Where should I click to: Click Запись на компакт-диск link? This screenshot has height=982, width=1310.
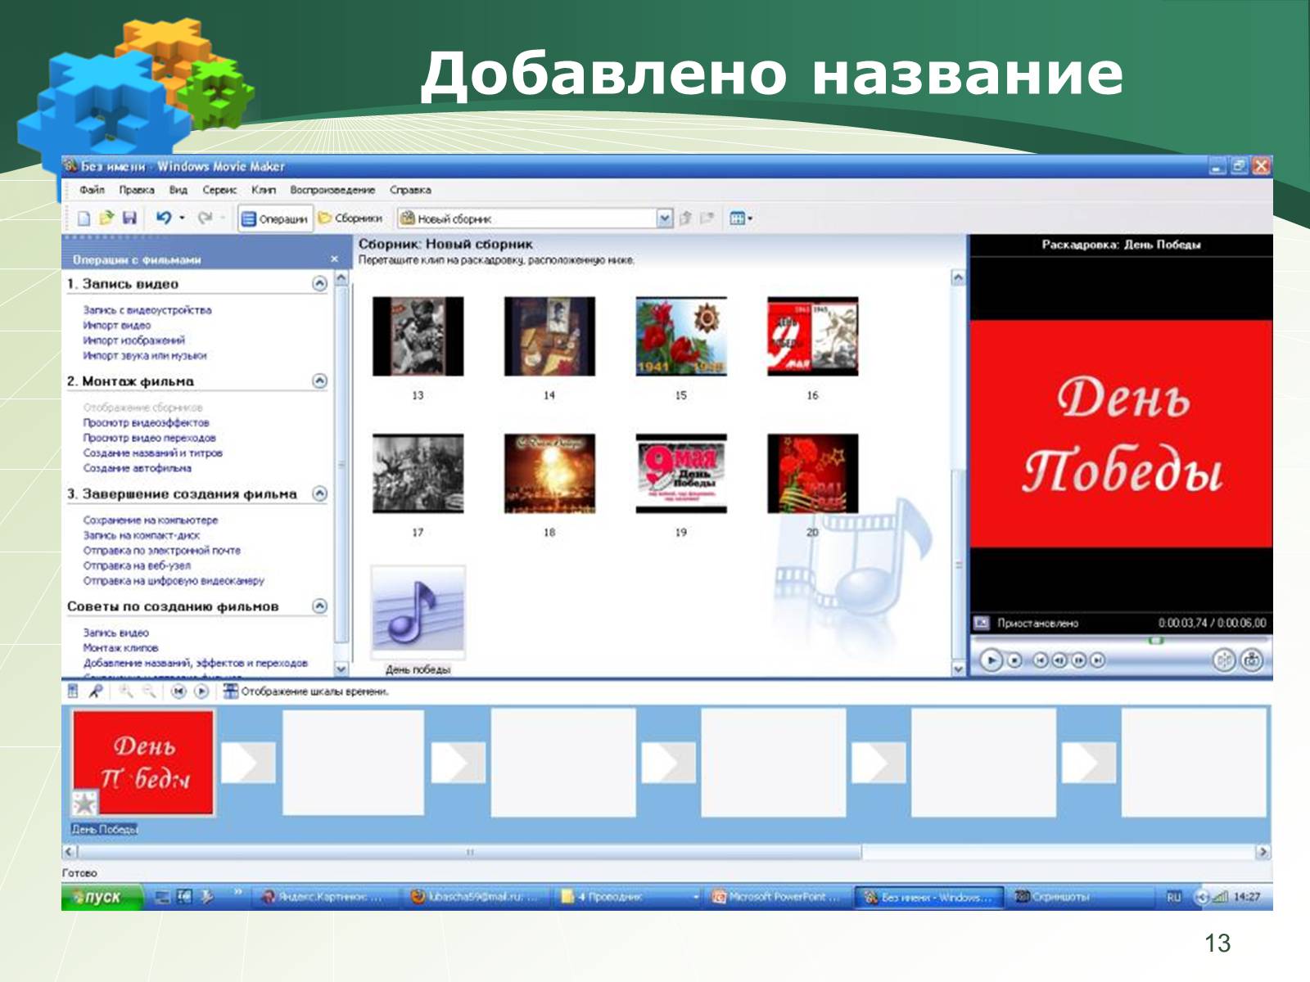pos(142,534)
